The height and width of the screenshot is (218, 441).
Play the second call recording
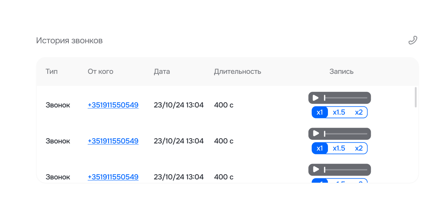[316, 134]
